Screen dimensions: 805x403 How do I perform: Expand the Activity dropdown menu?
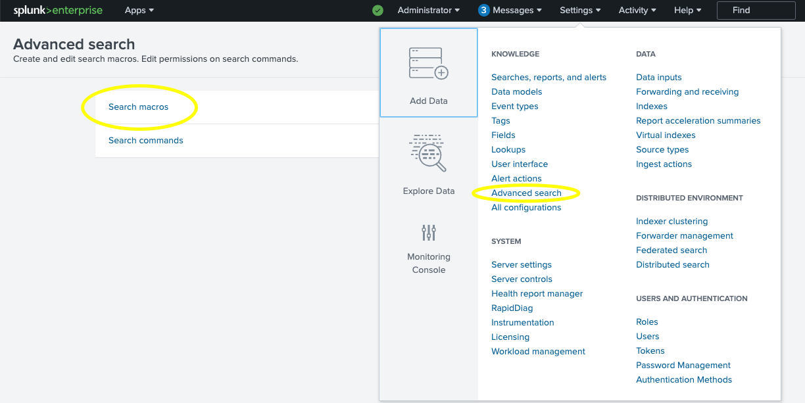[x=637, y=11]
